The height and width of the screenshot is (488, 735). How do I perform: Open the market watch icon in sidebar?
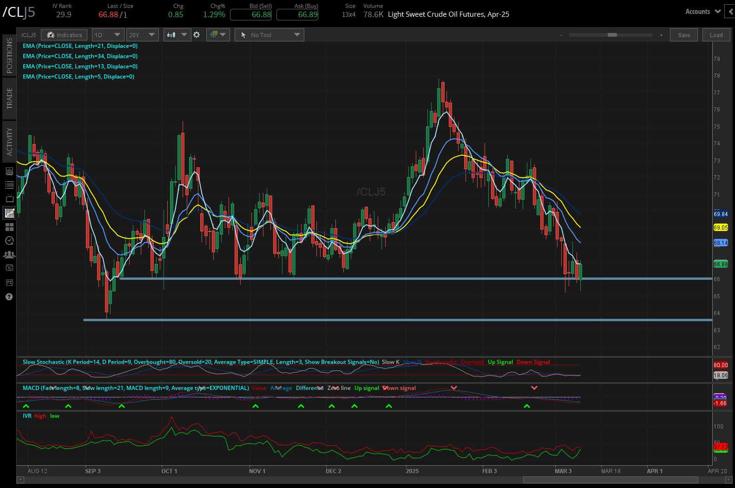coord(9,171)
